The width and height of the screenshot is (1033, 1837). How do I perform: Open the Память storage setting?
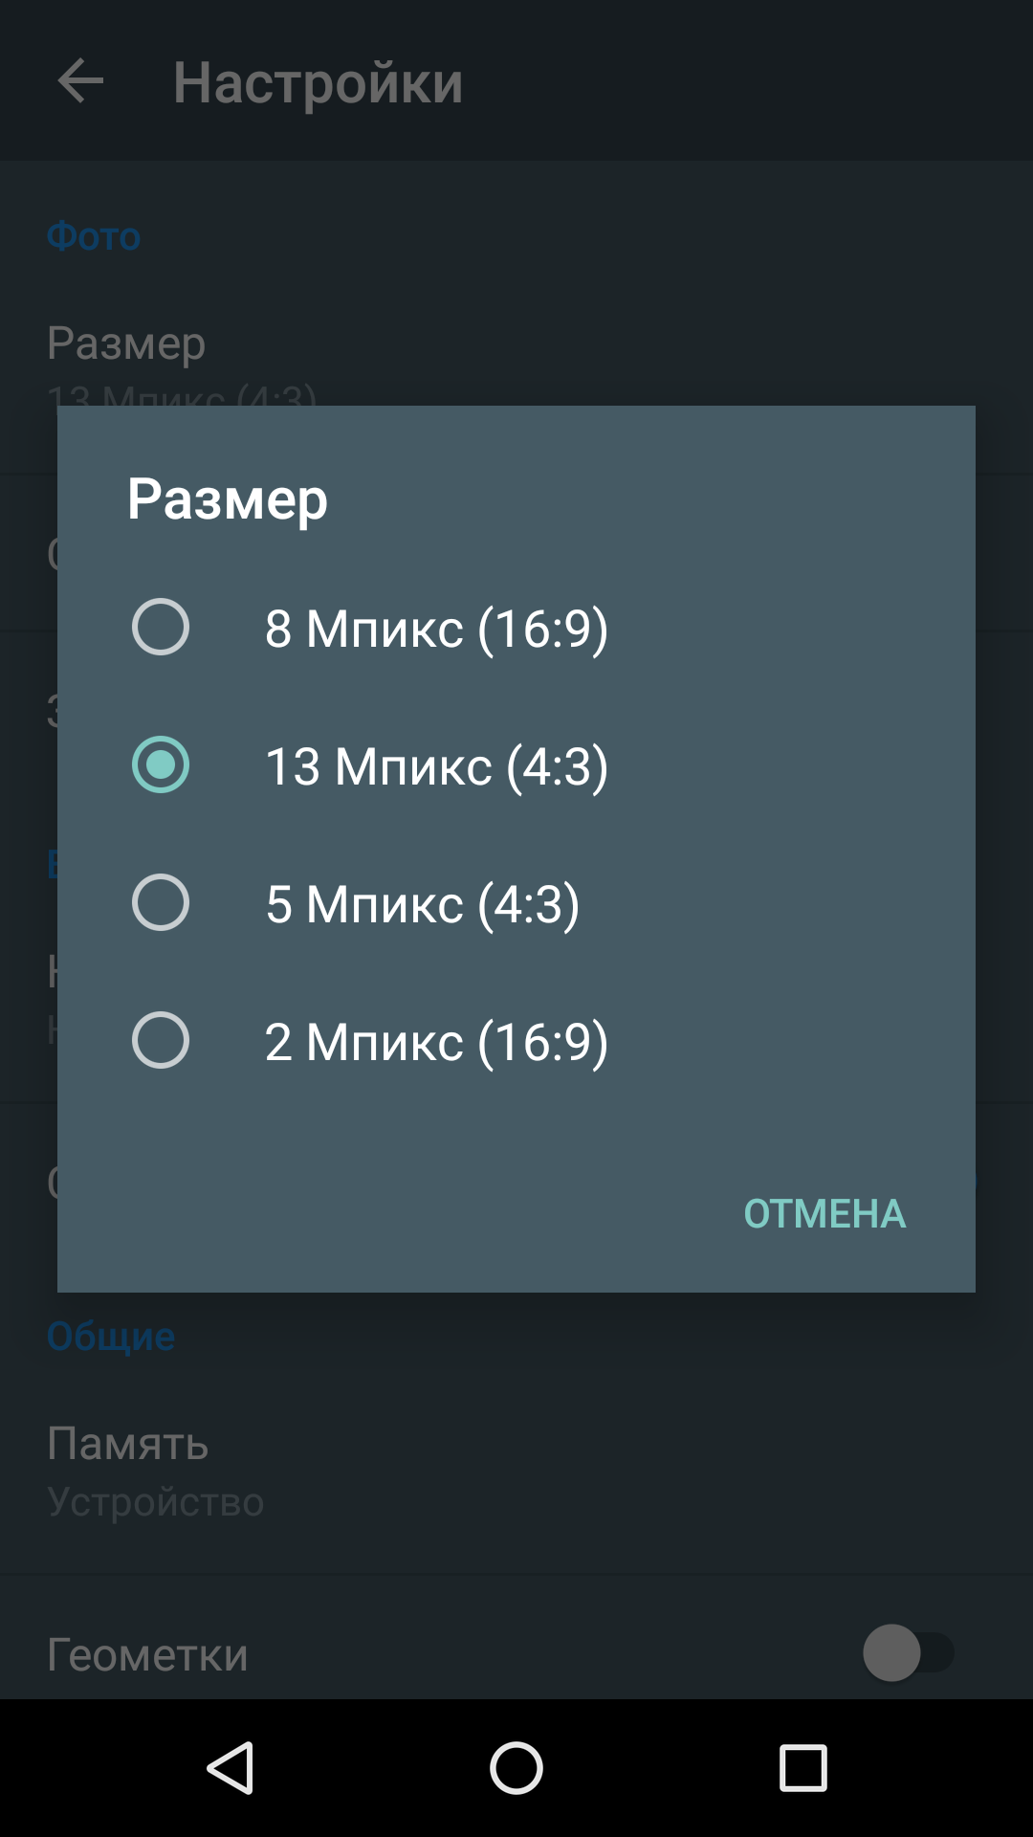point(516,1471)
